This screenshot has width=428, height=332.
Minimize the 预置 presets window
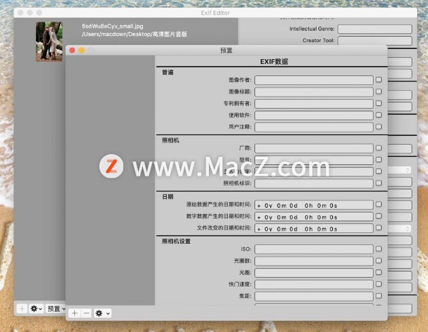pos(82,50)
